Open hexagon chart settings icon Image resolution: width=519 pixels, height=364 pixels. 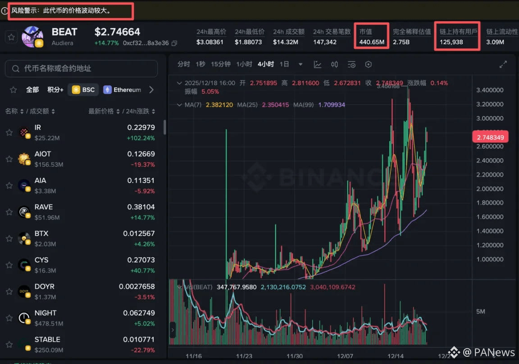(369, 64)
